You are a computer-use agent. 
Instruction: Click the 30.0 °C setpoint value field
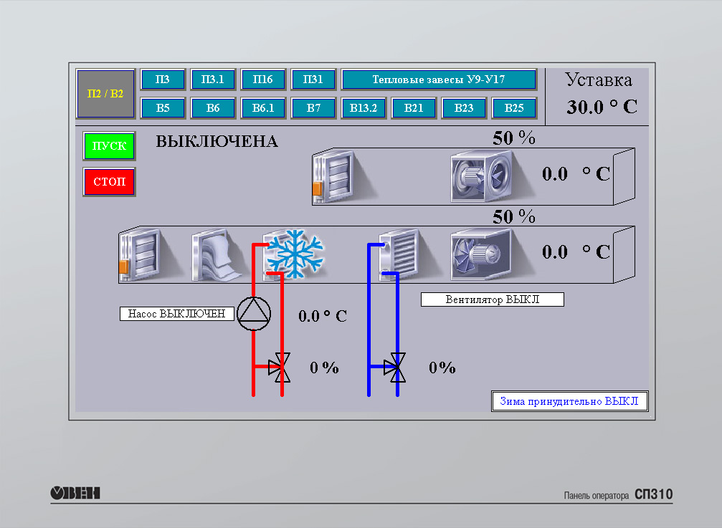tap(601, 107)
